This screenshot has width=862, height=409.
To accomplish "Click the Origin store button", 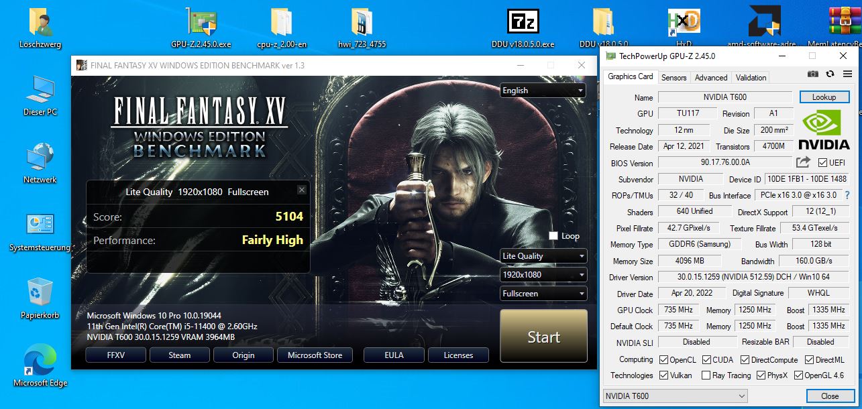I will pos(243,355).
